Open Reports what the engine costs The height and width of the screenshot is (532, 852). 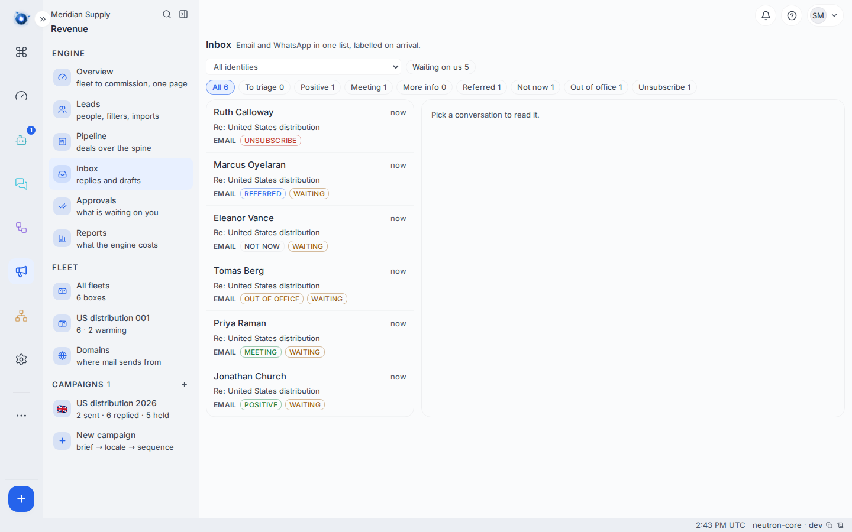pos(121,239)
